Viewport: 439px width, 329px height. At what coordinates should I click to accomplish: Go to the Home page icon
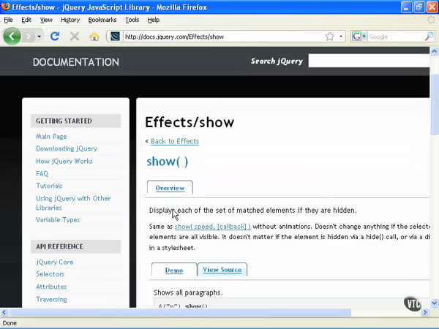coord(94,36)
